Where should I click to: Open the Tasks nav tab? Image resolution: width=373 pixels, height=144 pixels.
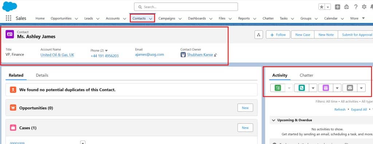click(x=283, y=18)
